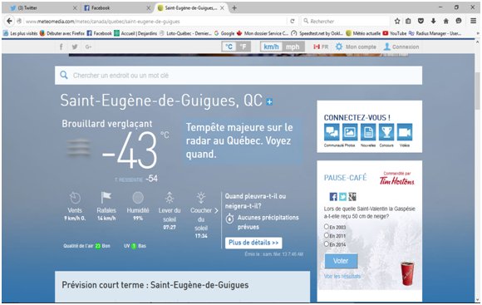Click Qualité de l'air indicator

point(86,246)
